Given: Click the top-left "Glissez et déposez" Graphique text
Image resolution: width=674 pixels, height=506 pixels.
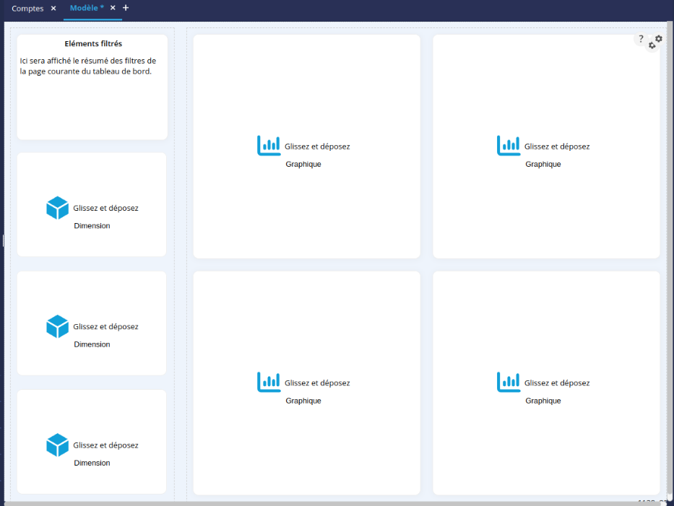Looking at the screenshot, I should [317, 147].
